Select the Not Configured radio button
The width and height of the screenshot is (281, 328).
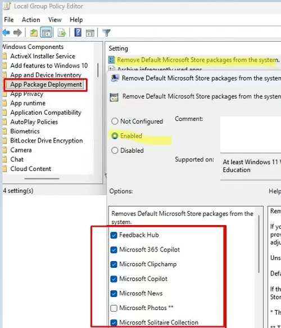pyautogui.click(x=115, y=122)
